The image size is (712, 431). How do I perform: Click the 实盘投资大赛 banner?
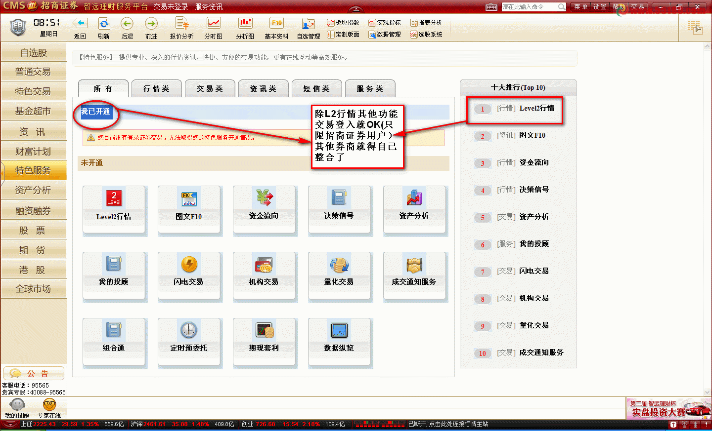coord(668,409)
